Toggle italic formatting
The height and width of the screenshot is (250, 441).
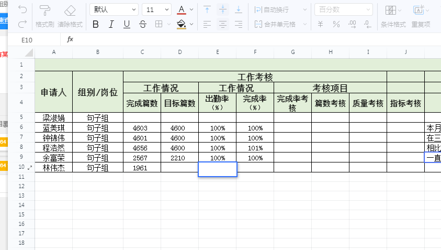pyautogui.click(x=111, y=25)
